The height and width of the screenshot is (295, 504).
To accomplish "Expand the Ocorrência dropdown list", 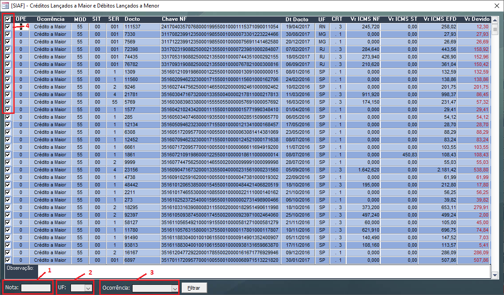I will click(174, 288).
